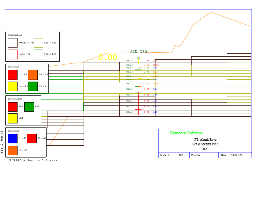
Task: Click the 45.03 iron assay value
Action: pyautogui.click(x=155, y=61)
